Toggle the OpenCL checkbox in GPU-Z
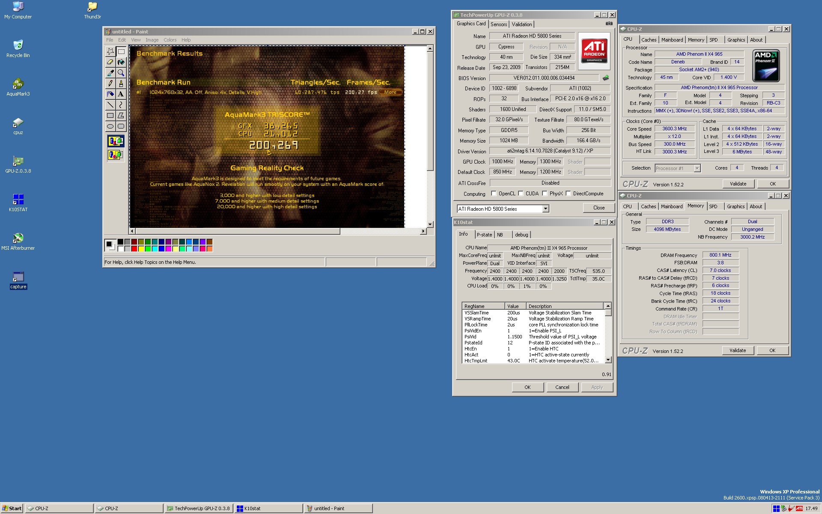Screen dimensions: 822x514 click(494, 194)
